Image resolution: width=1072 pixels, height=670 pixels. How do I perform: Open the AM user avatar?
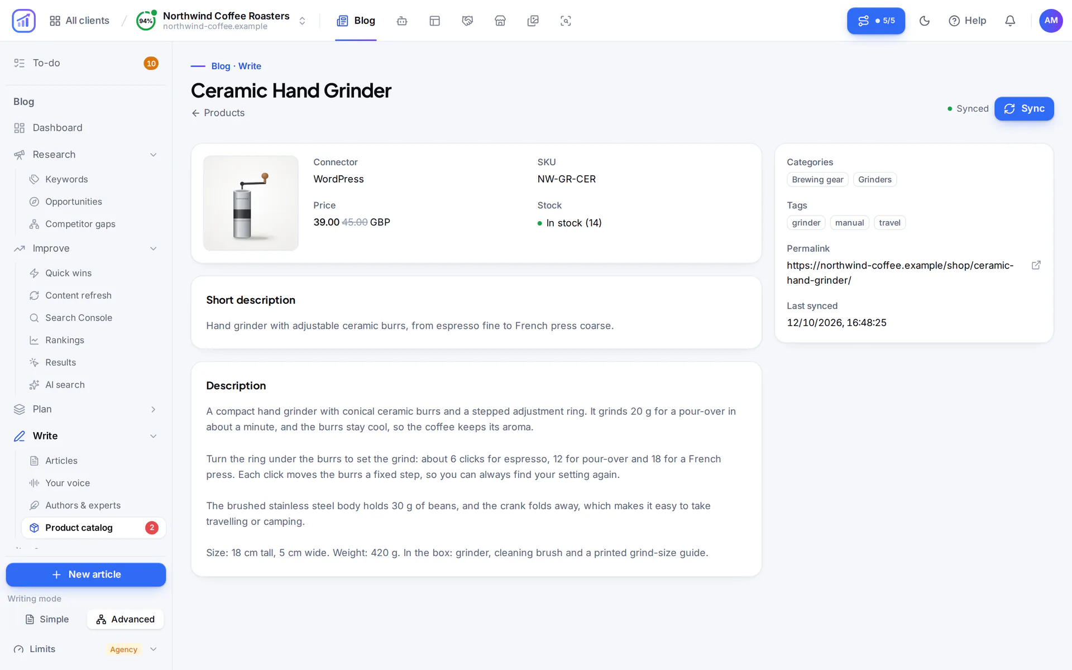pyautogui.click(x=1051, y=21)
